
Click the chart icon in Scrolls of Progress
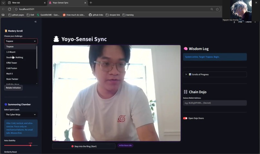(x=190, y=74)
